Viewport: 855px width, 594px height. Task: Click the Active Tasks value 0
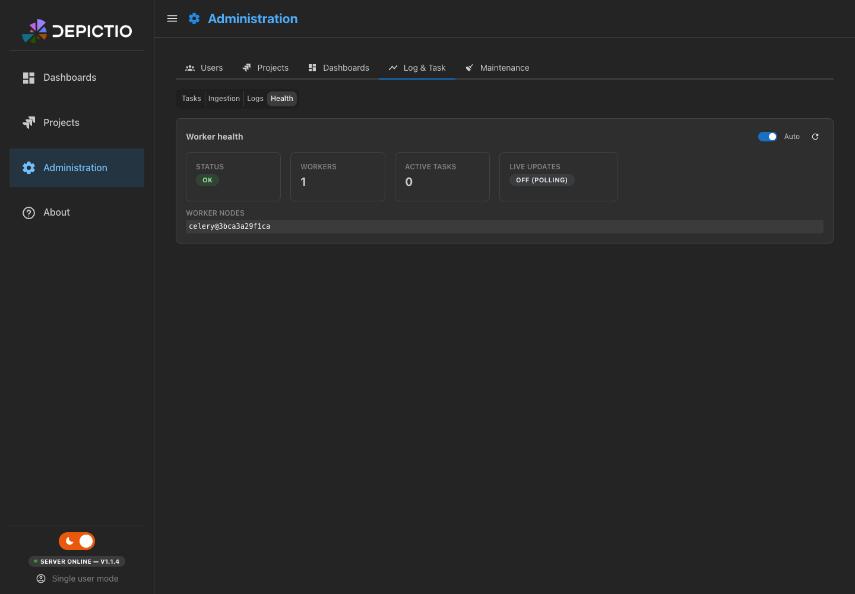click(x=408, y=182)
